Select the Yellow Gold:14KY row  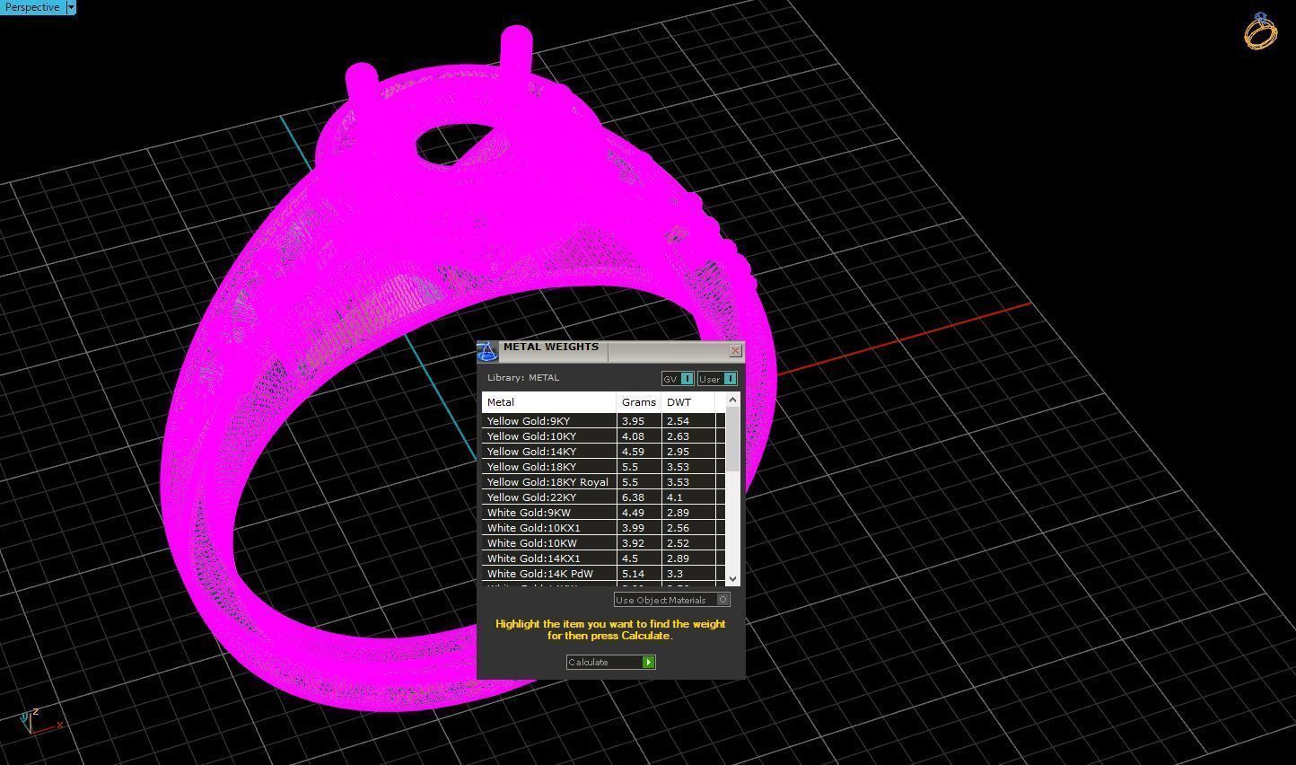[x=603, y=452]
